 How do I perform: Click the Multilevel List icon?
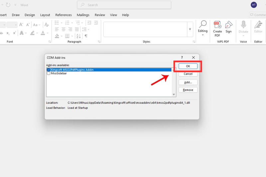click(78, 23)
